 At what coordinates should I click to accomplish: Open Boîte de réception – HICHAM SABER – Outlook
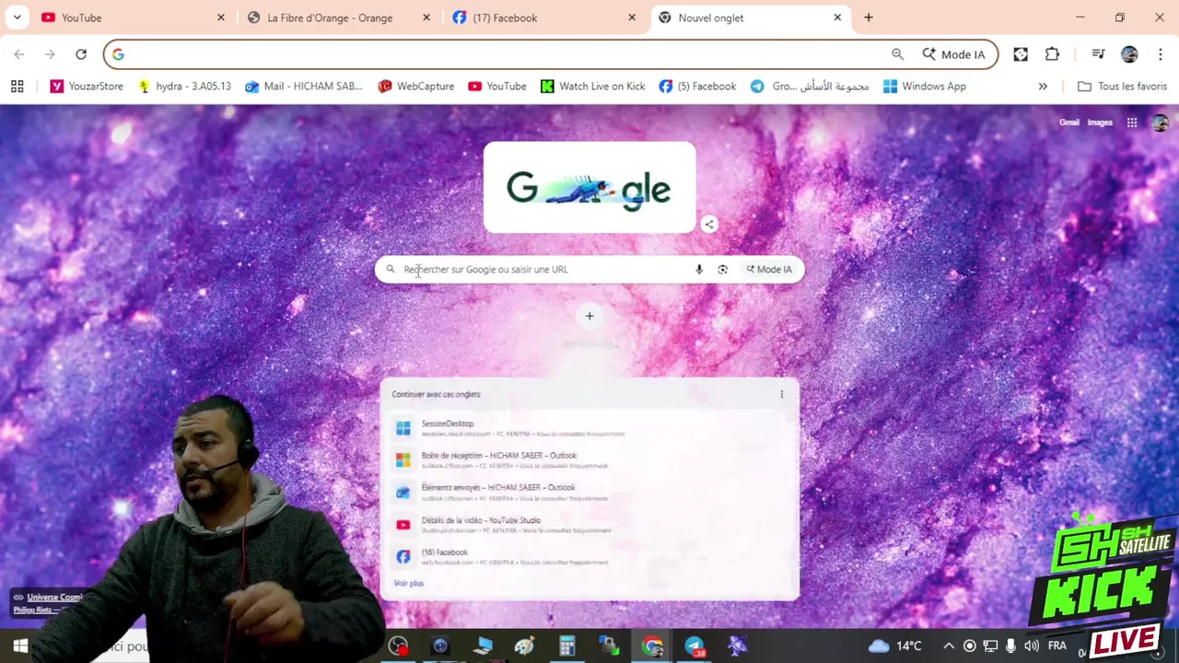[589, 459]
